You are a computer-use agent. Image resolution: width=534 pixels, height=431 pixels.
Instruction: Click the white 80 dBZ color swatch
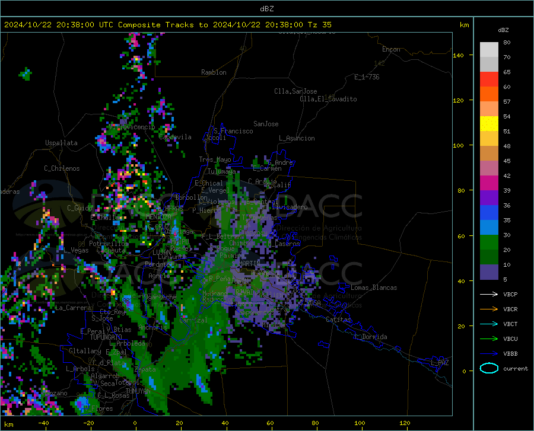tap(489, 50)
